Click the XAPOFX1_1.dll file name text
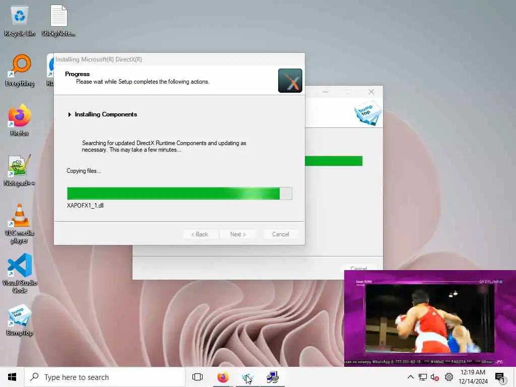The width and height of the screenshot is (516, 387). point(85,206)
